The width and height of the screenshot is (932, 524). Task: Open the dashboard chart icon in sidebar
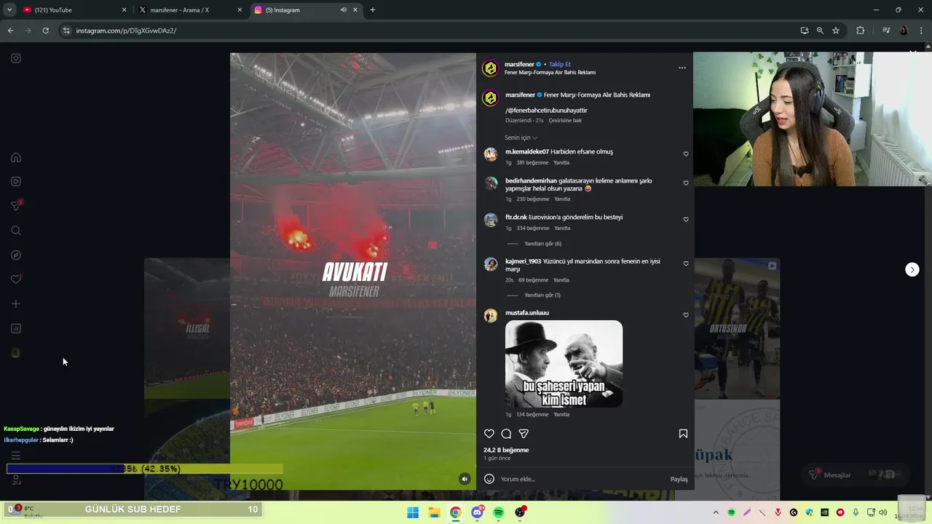coord(16,328)
